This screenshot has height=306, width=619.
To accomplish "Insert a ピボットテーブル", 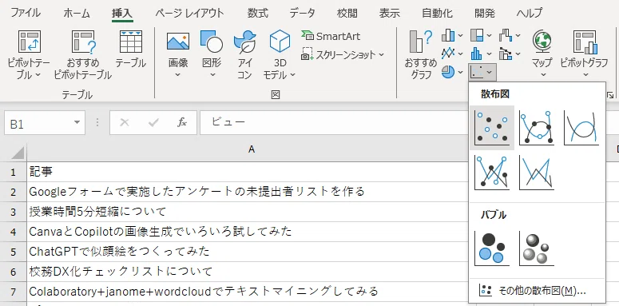I will (x=30, y=54).
